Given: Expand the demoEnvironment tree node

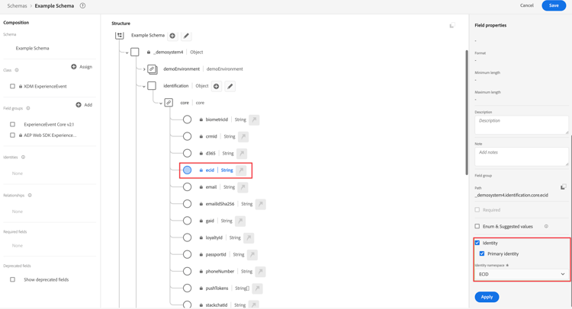Looking at the screenshot, I should 144,69.
